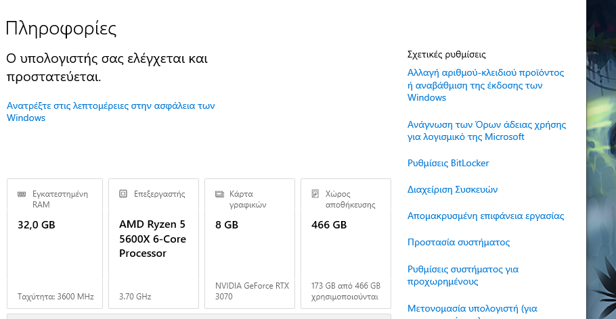Select the AMD Ryzen 5 5600X processor card

pos(154,244)
